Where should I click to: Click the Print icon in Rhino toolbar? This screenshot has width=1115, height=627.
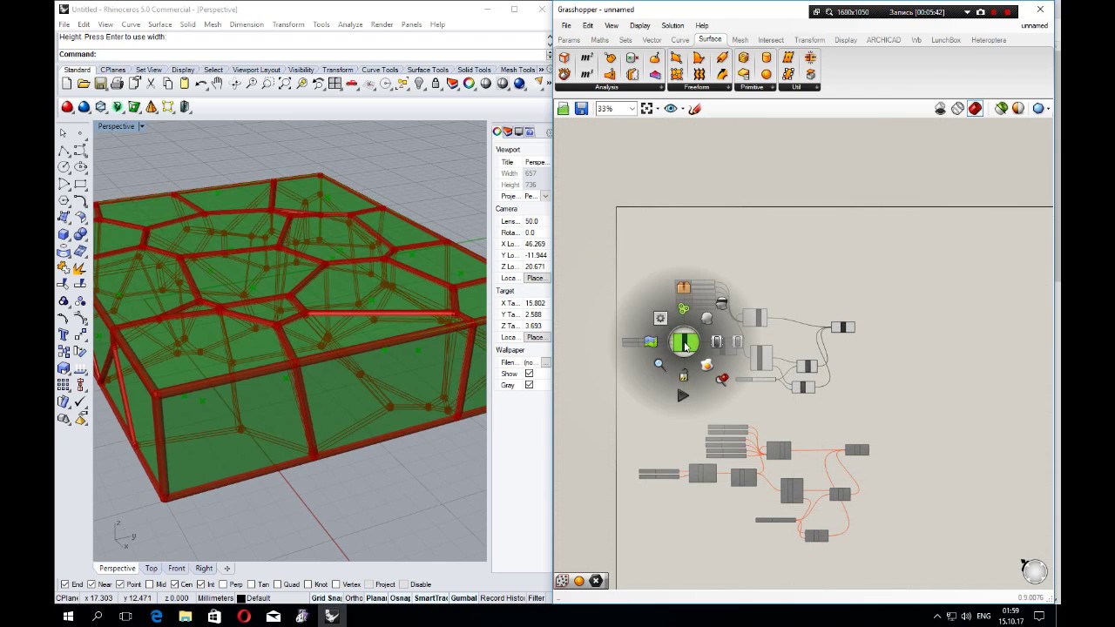pos(117,84)
